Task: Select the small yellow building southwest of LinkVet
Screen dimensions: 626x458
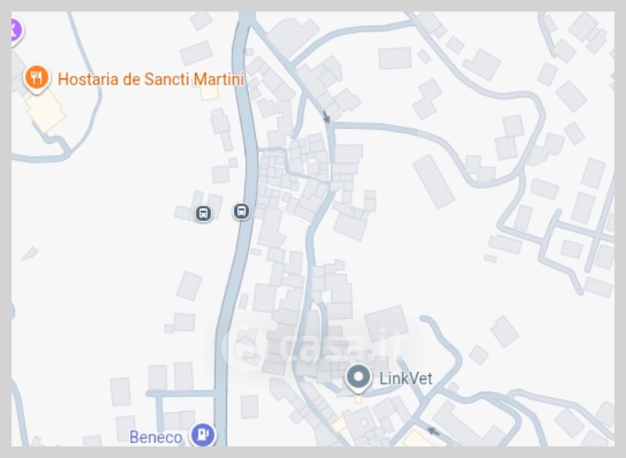Action: (x=340, y=424)
